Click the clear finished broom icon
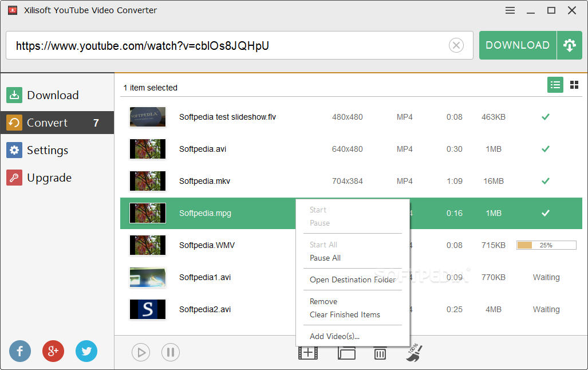This screenshot has height=370, width=588. pyautogui.click(x=414, y=353)
